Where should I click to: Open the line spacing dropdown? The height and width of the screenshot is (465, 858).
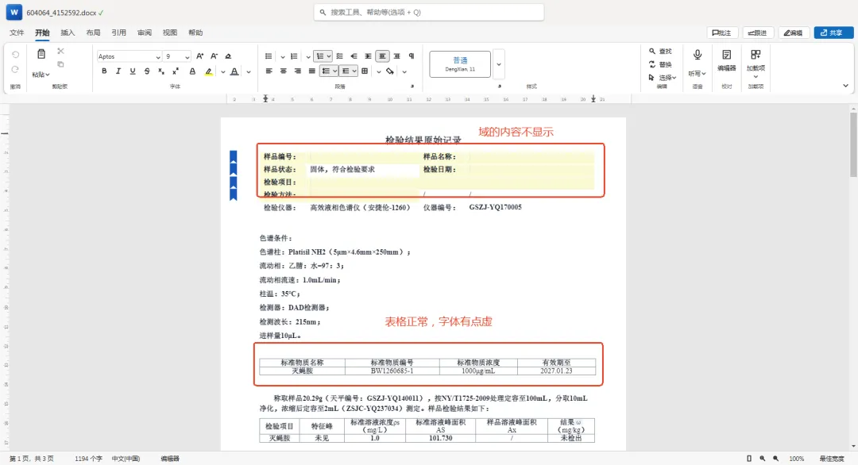[x=334, y=71]
